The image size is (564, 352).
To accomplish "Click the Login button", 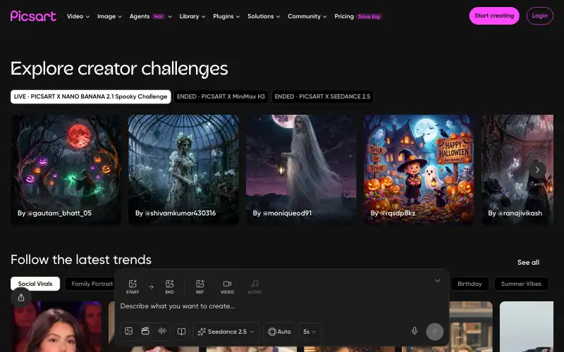I will 539,15.
